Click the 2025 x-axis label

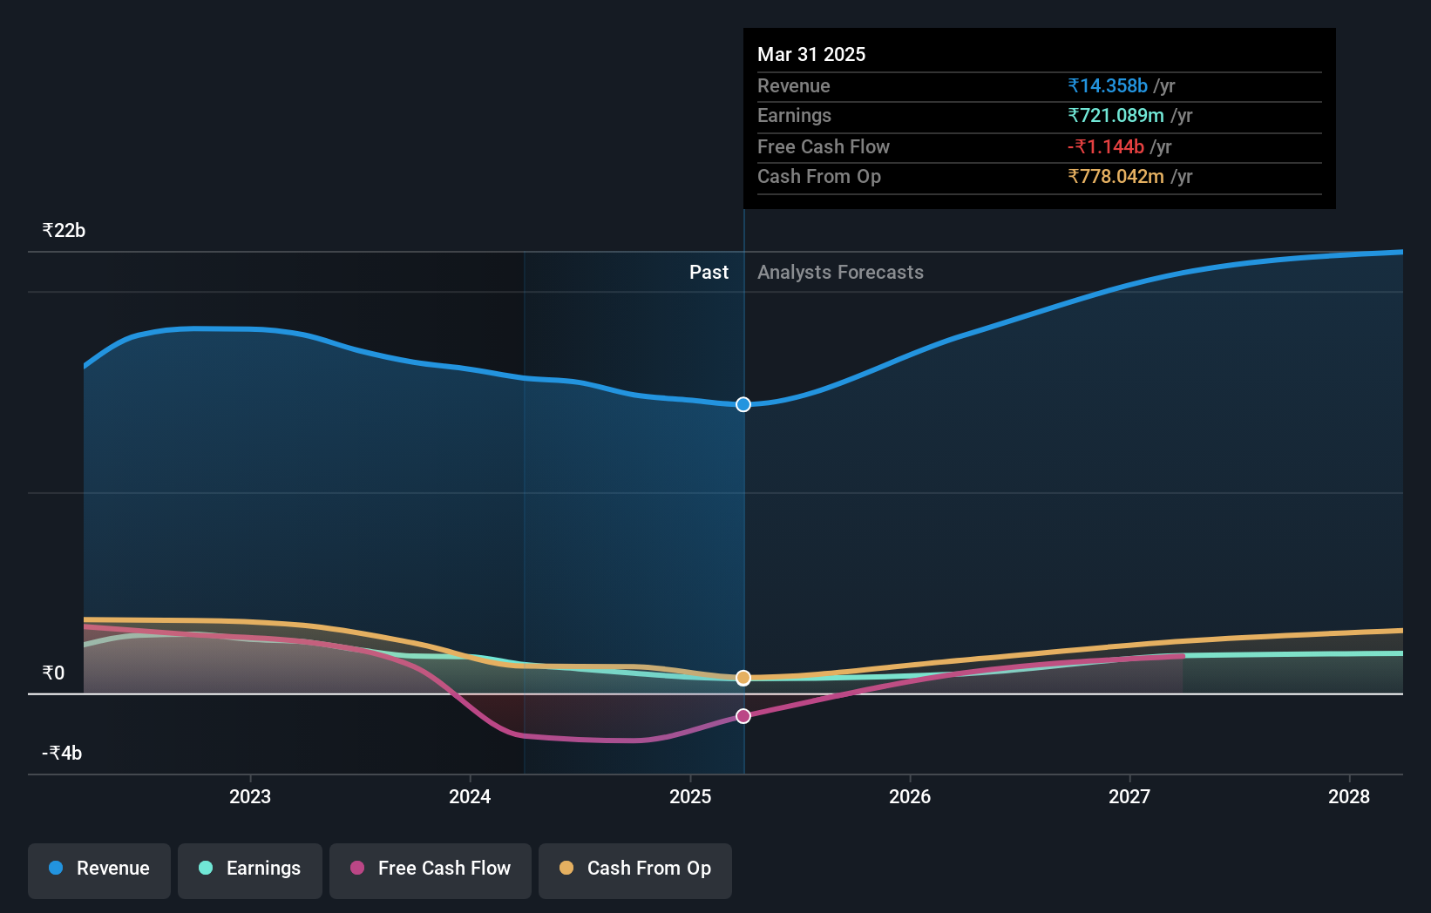click(690, 796)
